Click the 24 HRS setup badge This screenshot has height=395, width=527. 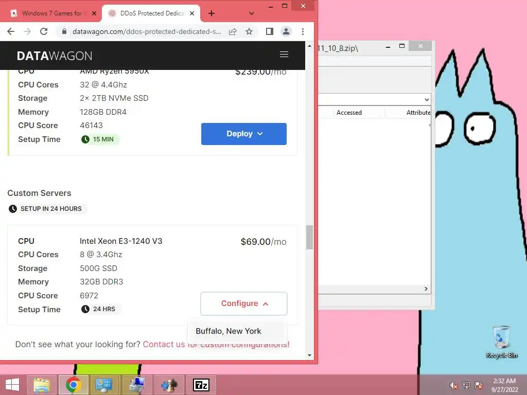pos(100,309)
